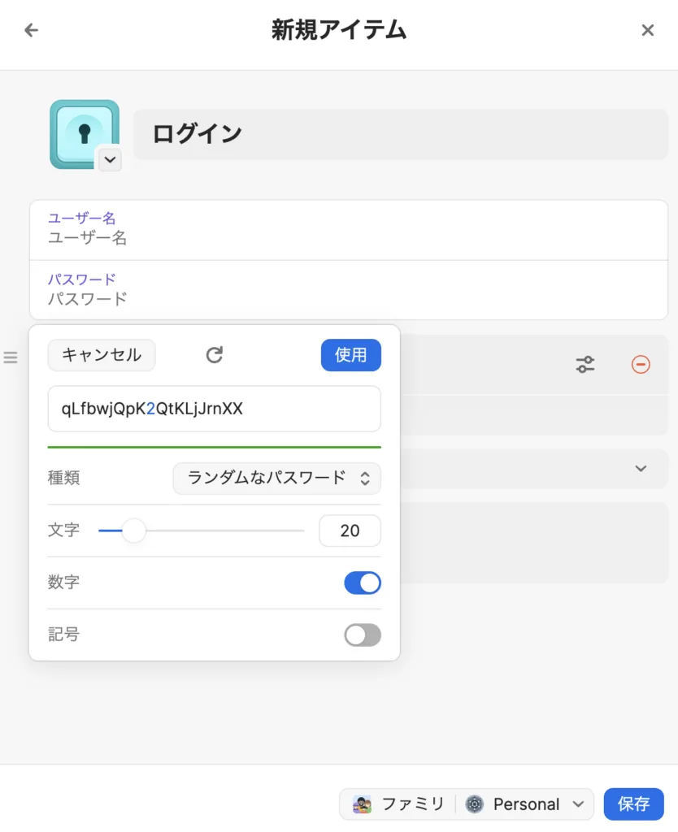The height and width of the screenshot is (832, 678).
Task: Toggle the 数字 switch off
Action: [x=363, y=583]
